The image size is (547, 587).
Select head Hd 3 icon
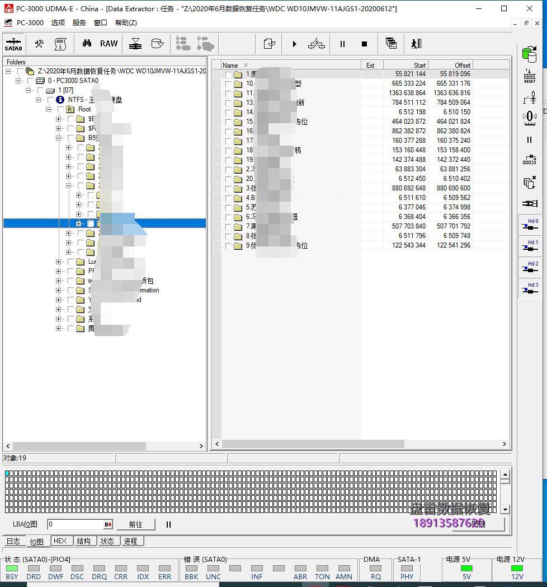(530, 288)
